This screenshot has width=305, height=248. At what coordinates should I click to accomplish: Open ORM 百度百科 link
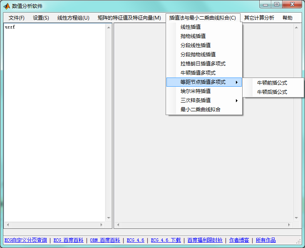pyautogui.click(x=105, y=240)
